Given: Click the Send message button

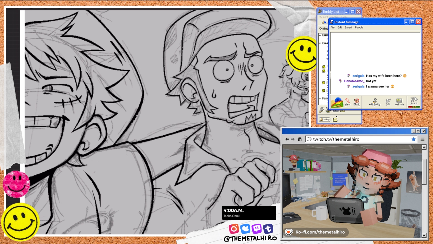Looking at the screenshot, I should tap(414, 102).
